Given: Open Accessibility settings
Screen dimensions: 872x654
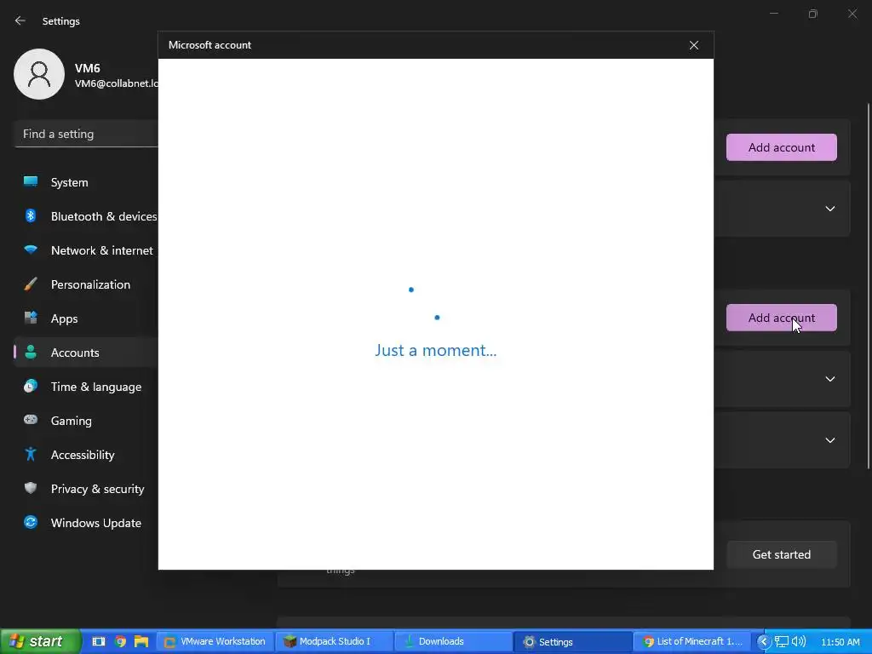Looking at the screenshot, I should click(x=86, y=455).
